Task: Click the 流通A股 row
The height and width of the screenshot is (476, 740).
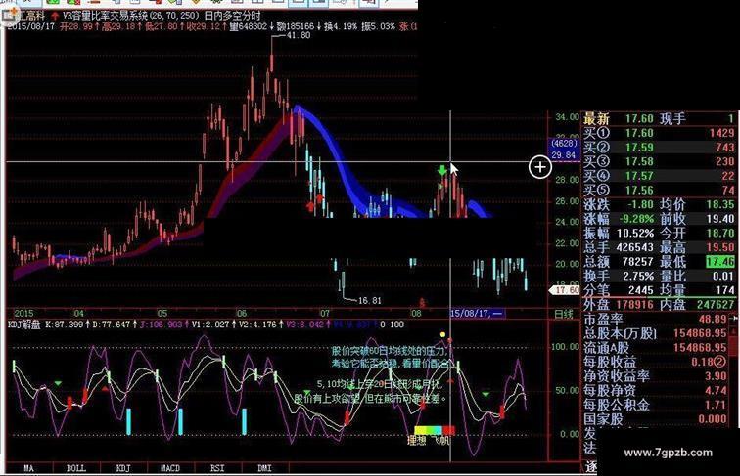Action: tap(655, 348)
